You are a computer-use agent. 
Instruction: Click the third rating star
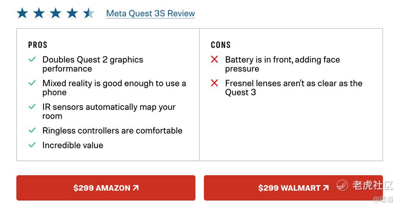coord(56,13)
